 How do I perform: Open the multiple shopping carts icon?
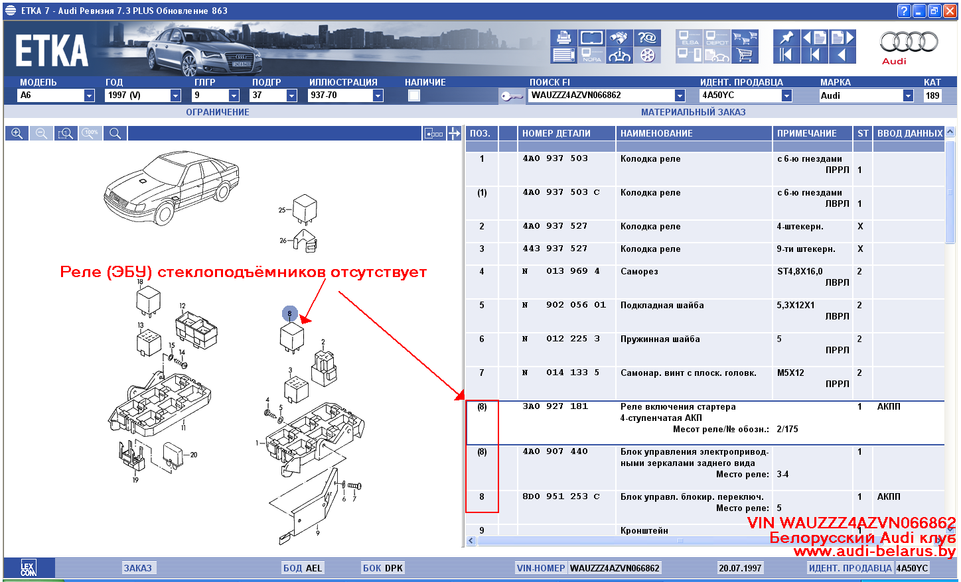pos(745,38)
